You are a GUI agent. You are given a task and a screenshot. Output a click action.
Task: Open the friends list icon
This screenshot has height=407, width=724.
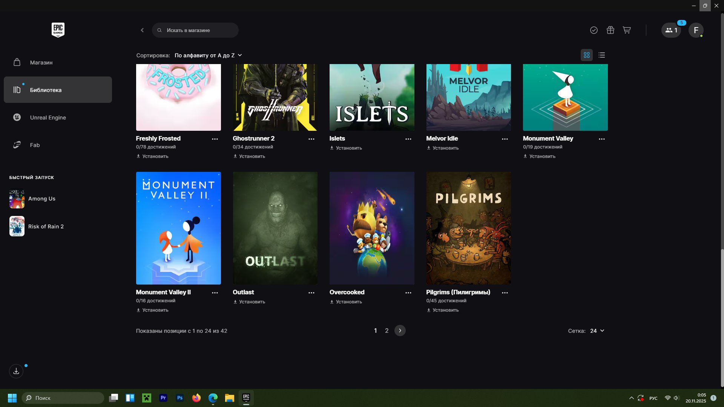coord(671,30)
